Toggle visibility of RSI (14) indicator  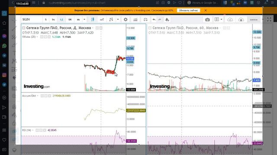(37, 130)
